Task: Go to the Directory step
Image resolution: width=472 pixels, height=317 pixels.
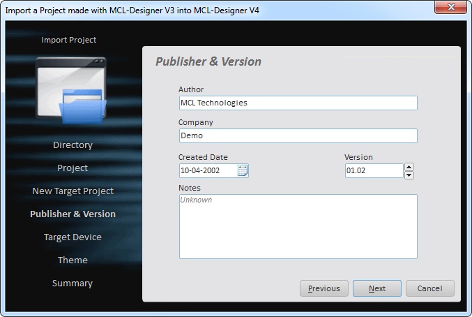Action: point(73,145)
